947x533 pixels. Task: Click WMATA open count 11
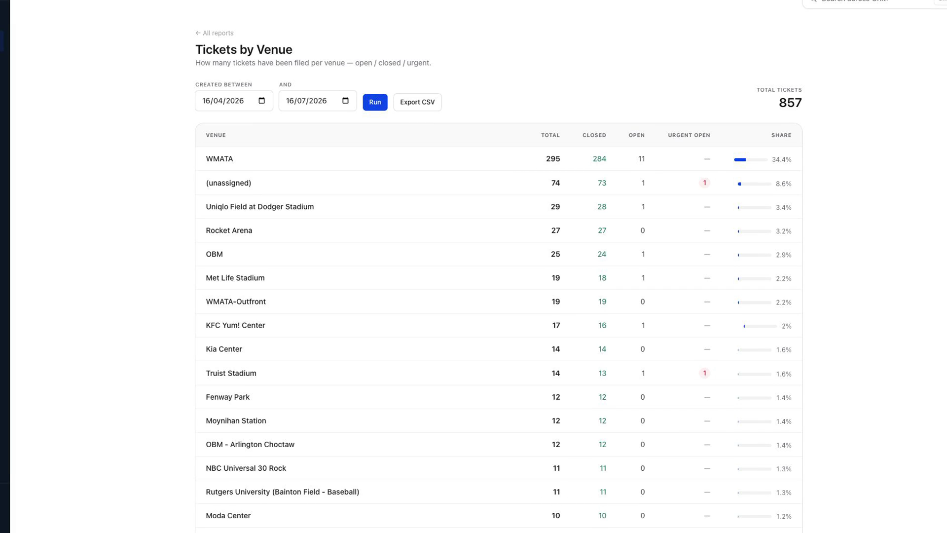[x=641, y=159]
